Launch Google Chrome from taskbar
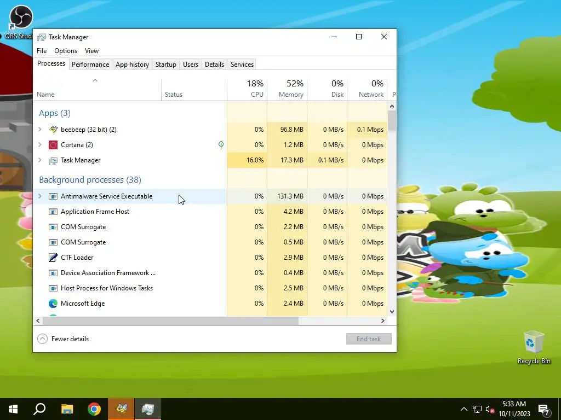Viewport: 561px width, 420px height. [x=94, y=409]
